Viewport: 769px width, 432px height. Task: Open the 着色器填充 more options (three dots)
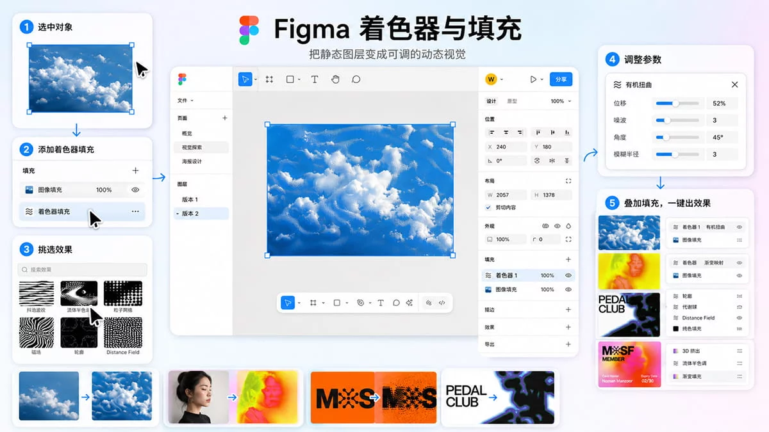(135, 211)
